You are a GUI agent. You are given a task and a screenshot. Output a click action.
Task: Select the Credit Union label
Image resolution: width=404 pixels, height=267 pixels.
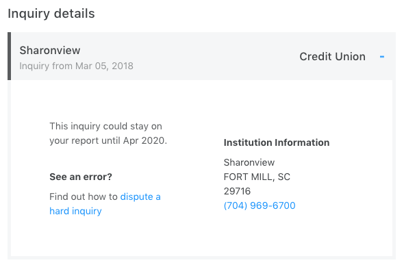coord(332,56)
